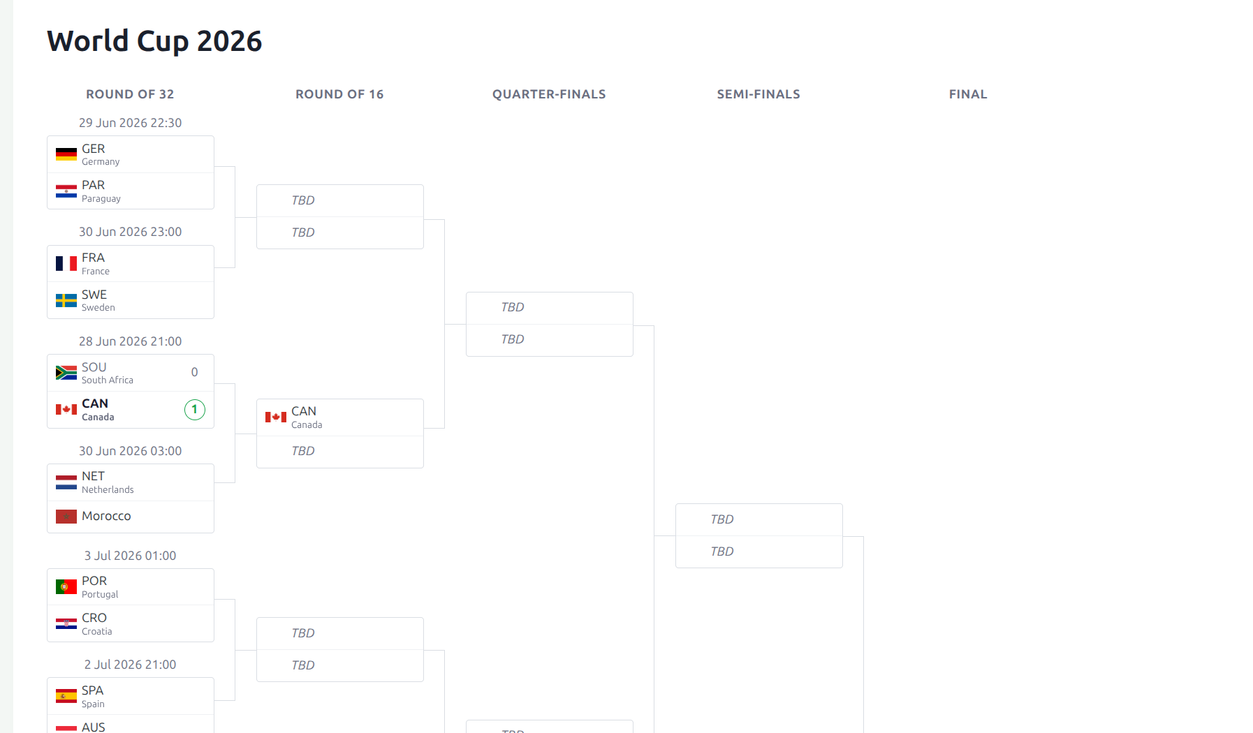This screenshot has width=1253, height=733.
Task: Select the top TBD slot in Semi-Finals
Action: click(759, 519)
